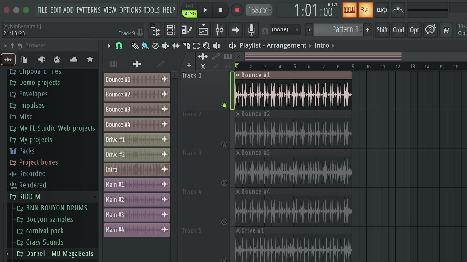Open the Piano roll icon

coord(187,30)
